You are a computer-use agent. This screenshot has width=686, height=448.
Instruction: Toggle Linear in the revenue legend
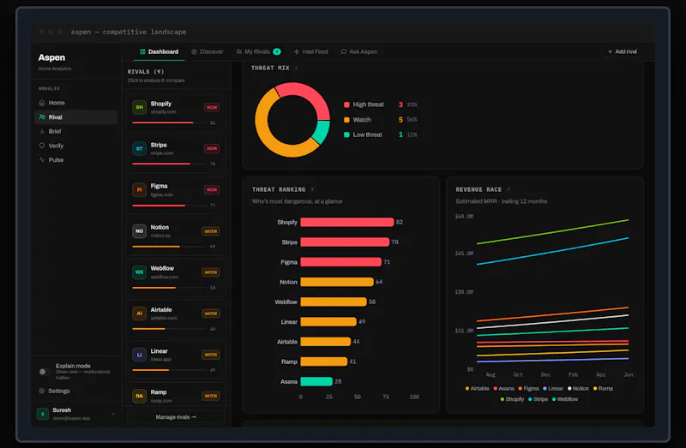click(x=553, y=389)
